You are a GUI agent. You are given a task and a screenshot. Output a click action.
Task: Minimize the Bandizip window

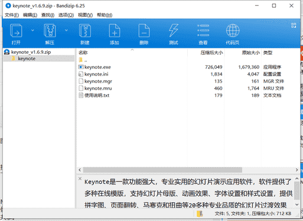[257, 6]
